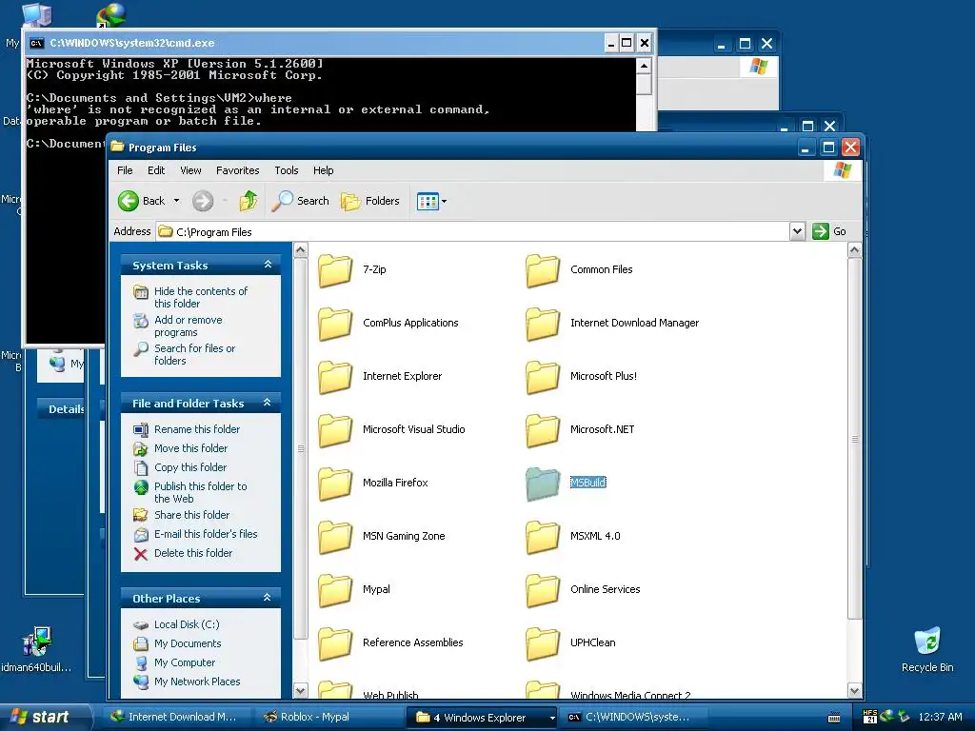This screenshot has height=731, width=975.
Task: Open Local Disk (C:) in Other Places
Action: [187, 624]
